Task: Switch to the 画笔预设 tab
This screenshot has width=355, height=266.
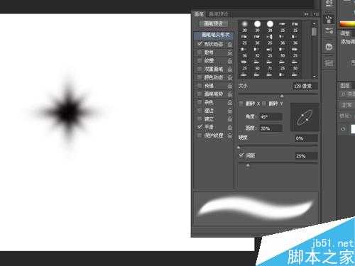Action: click(x=218, y=14)
